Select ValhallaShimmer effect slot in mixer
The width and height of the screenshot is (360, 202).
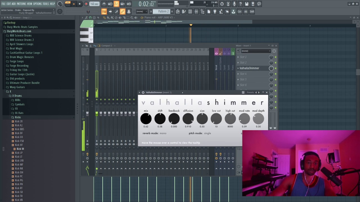coord(249,68)
